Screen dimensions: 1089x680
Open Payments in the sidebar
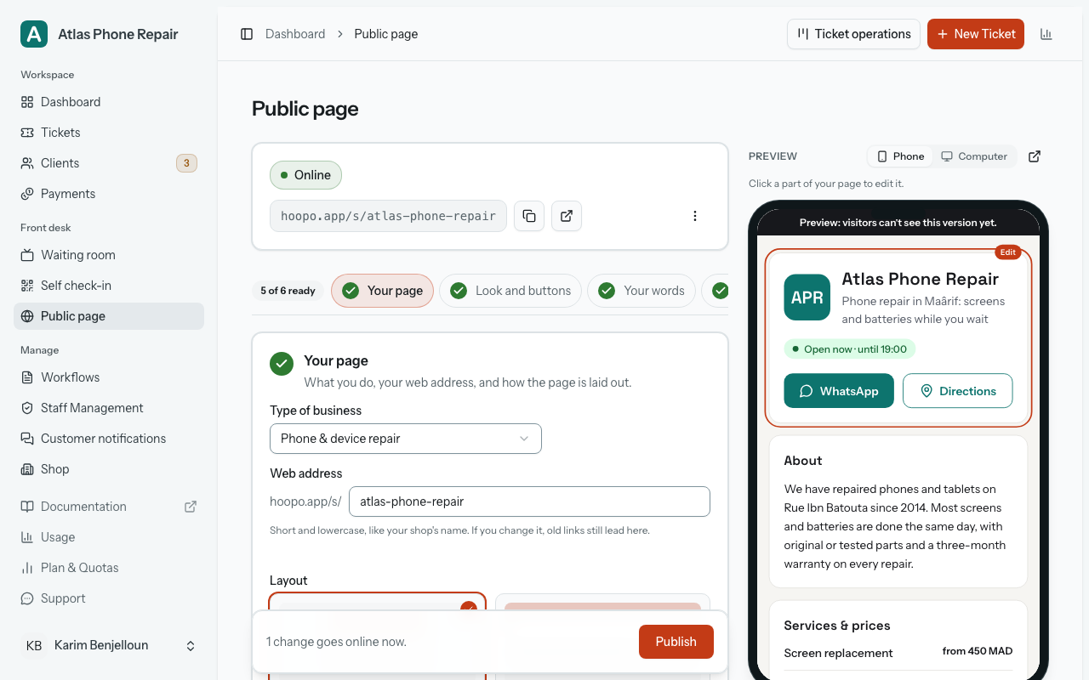coord(109,194)
